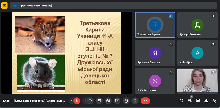Turn on captions with the CC button
The image size is (220, 108).
click(x=99, y=101)
